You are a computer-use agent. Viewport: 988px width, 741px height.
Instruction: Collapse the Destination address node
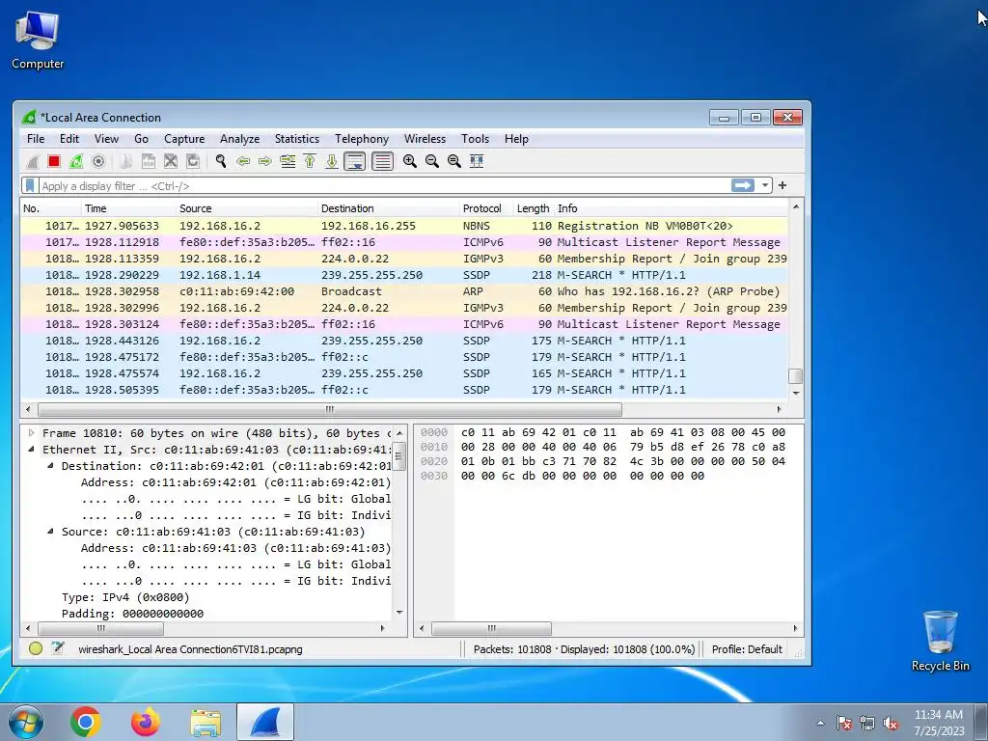pos(50,466)
